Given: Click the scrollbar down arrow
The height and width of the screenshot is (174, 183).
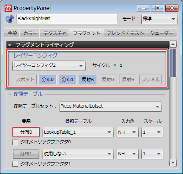Looking at the screenshot, I should (x=173, y=163).
